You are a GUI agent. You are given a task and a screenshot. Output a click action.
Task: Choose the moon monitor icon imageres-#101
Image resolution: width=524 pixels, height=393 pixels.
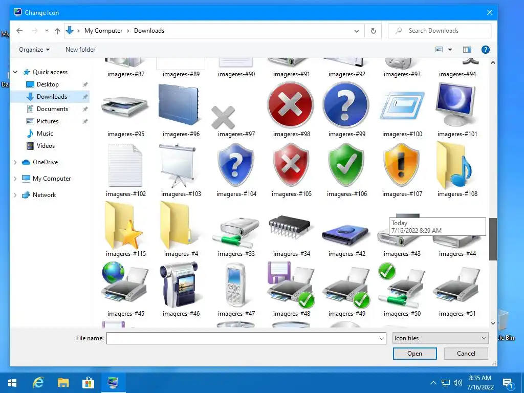click(x=456, y=104)
